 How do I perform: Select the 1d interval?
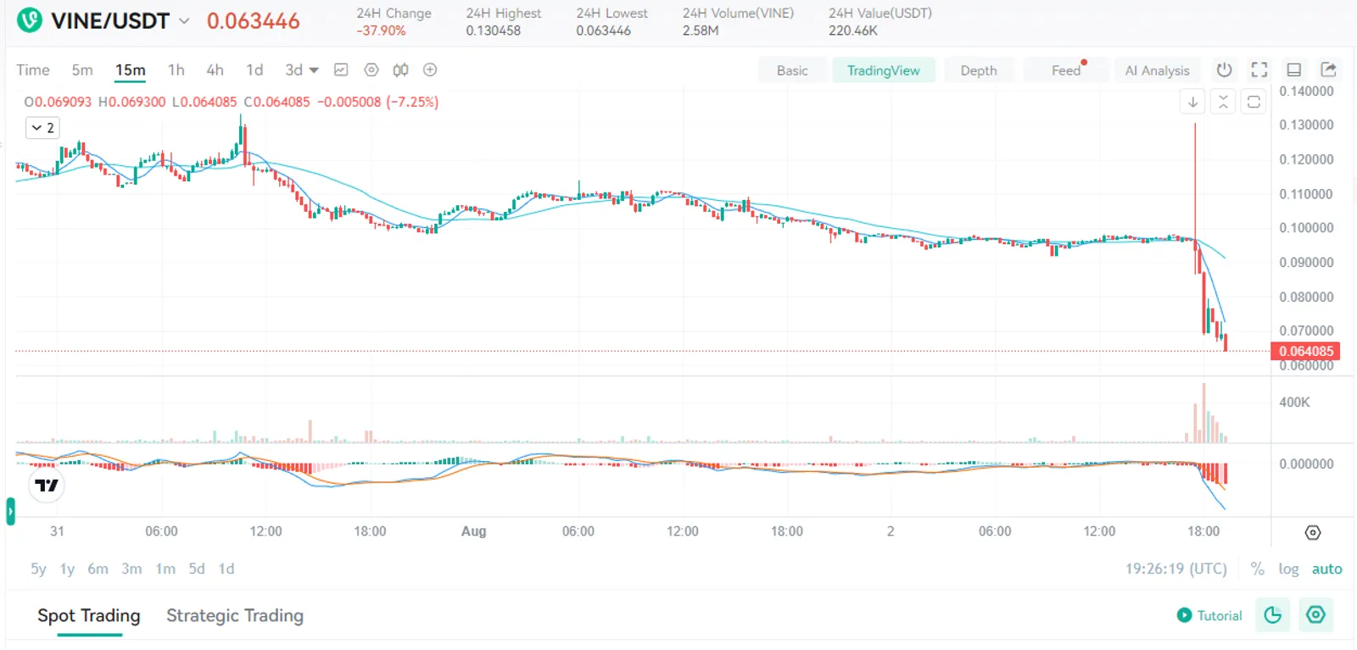point(254,70)
